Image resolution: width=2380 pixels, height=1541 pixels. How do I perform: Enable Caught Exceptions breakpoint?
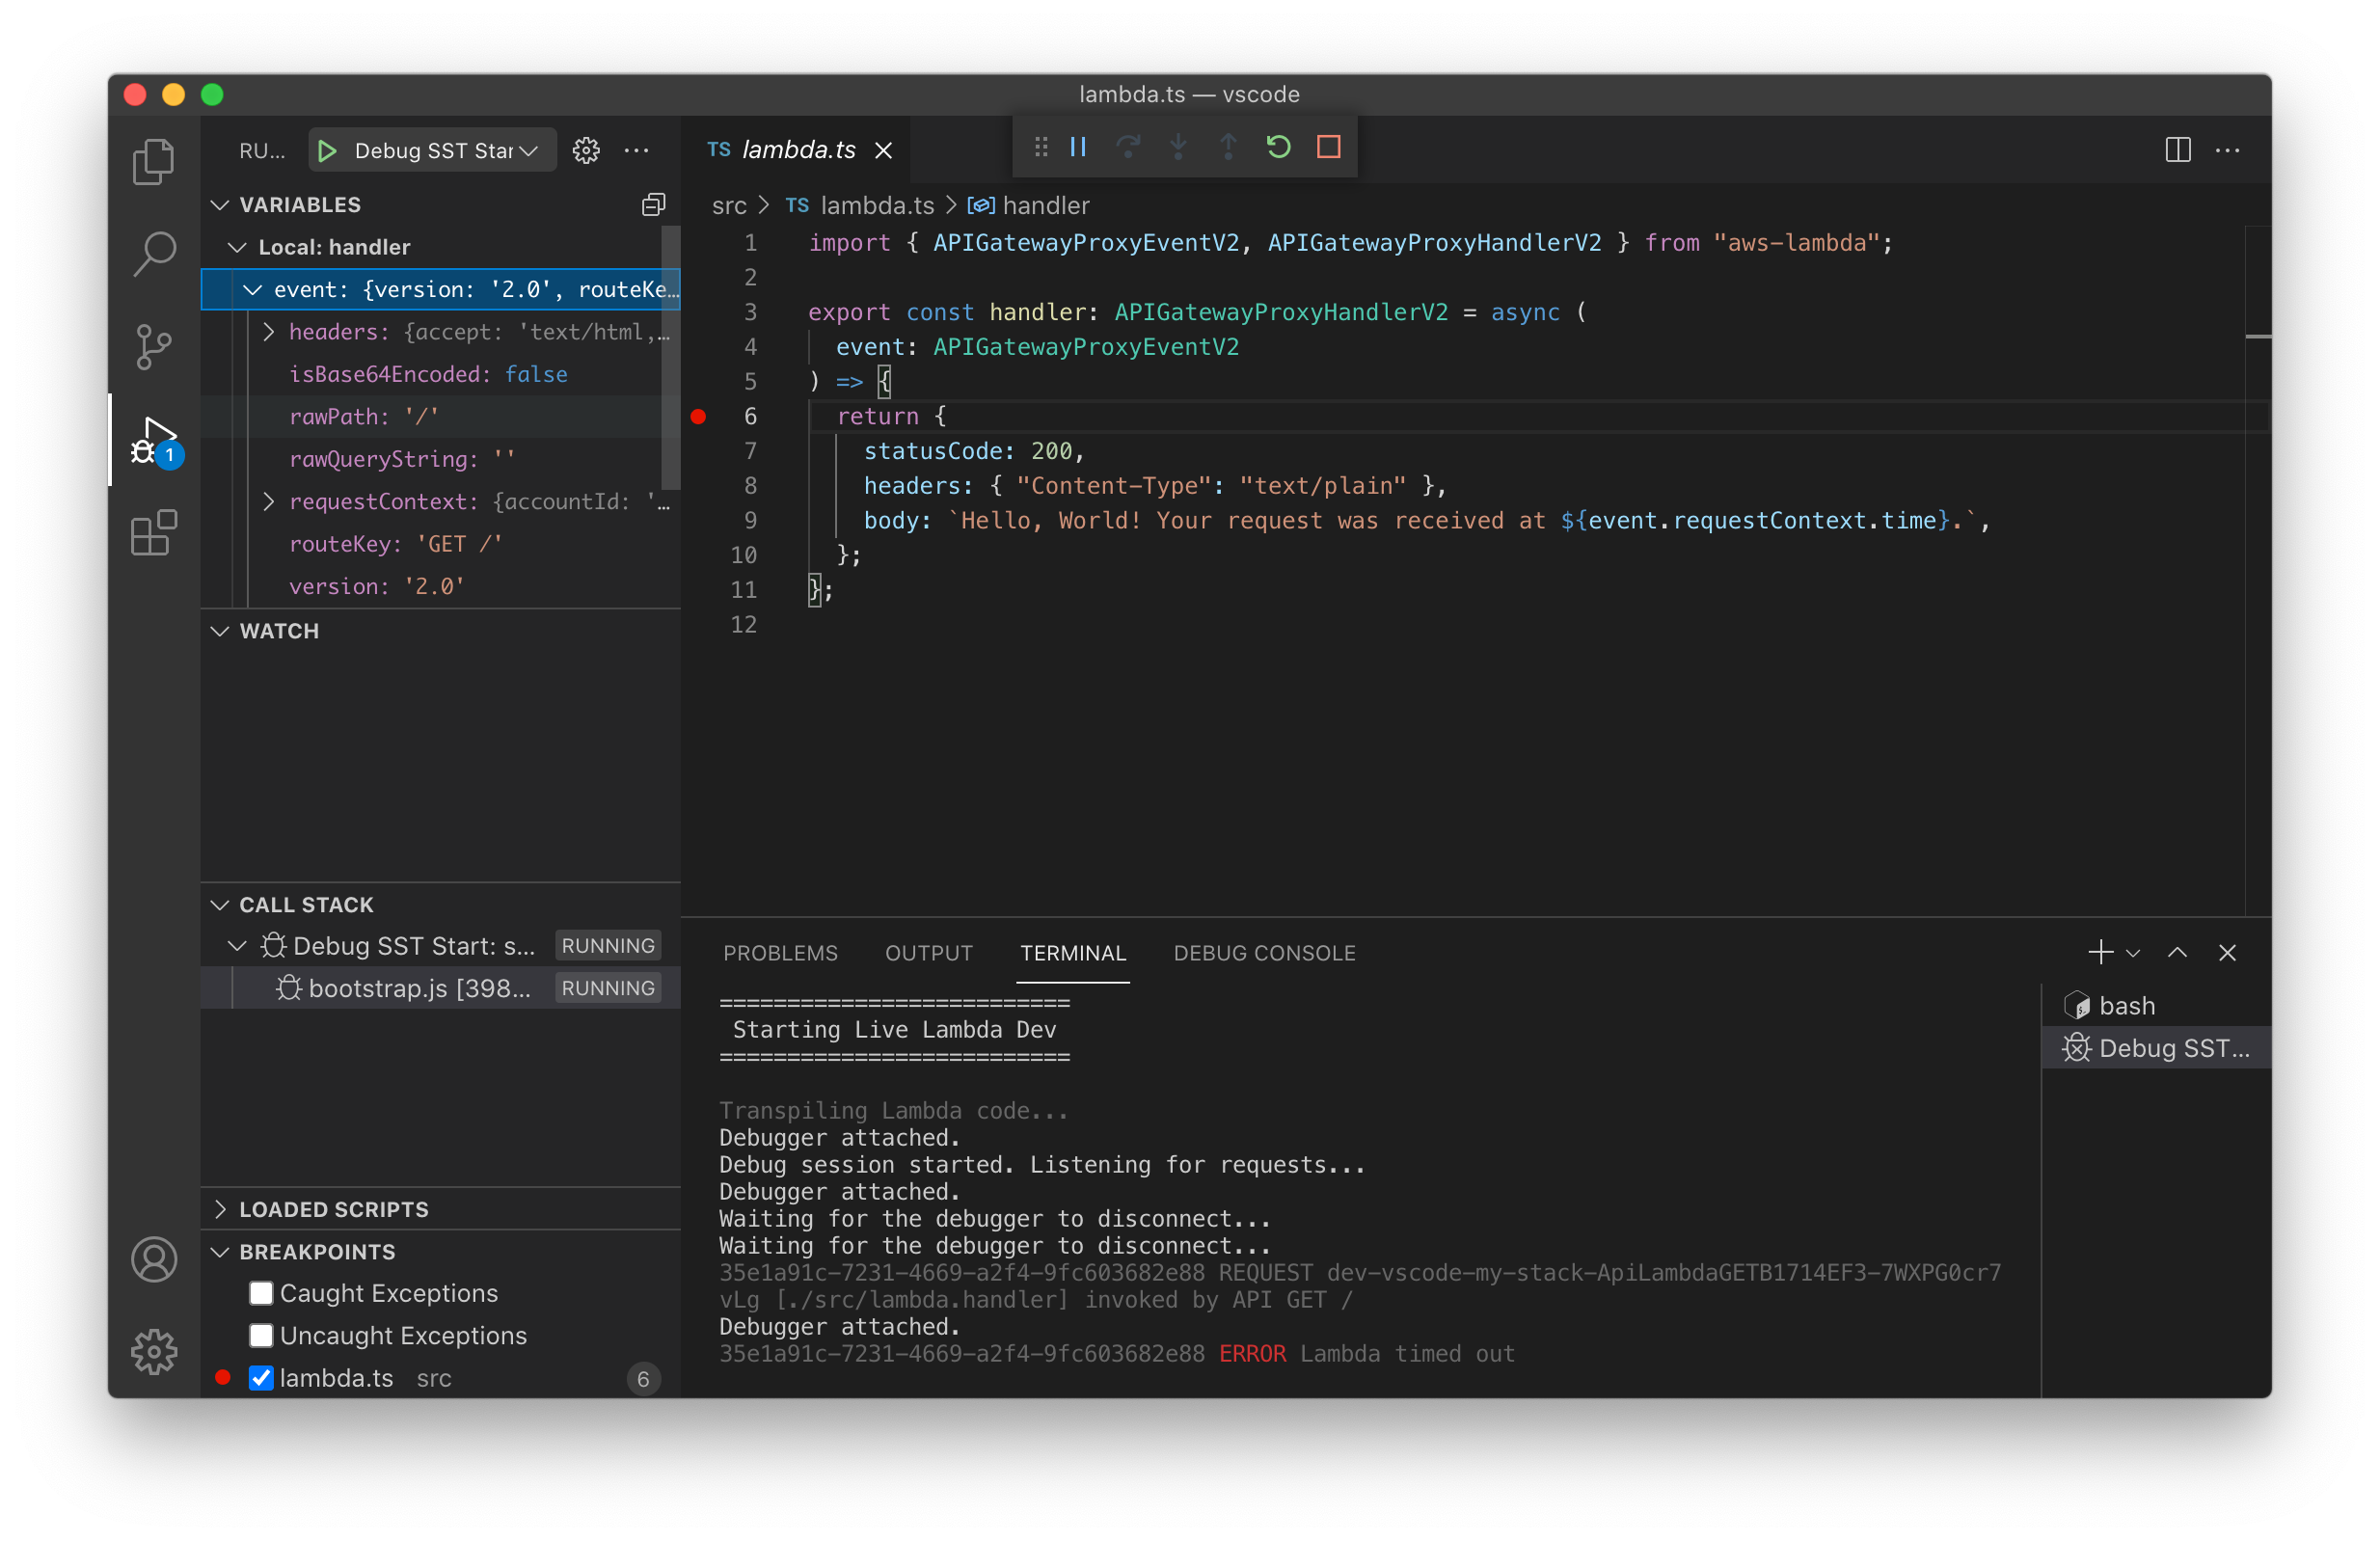coord(261,1293)
